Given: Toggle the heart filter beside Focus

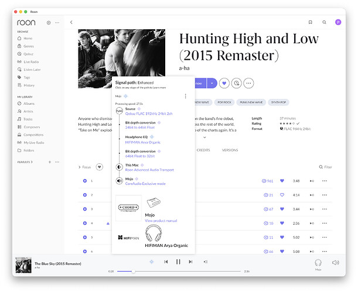Looking at the screenshot, I should coord(99,167).
